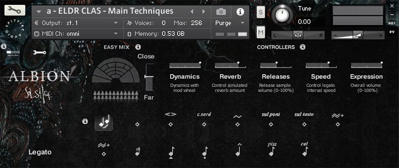This screenshot has height=168, width=399.
Task: Select the hairpin crescendo-diminuendo articulation
Action: 170,120
